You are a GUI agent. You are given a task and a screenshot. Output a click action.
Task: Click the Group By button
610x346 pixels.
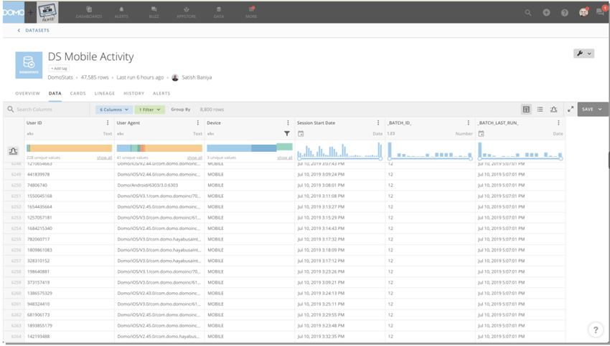[181, 110]
